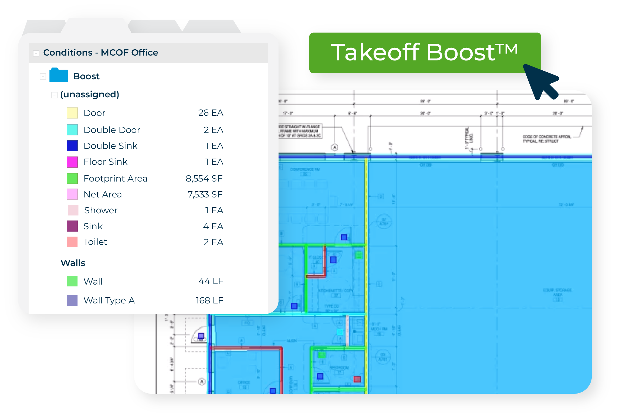The width and height of the screenshot is (619, 417).
Task: Switch to the fourth folder tab
Action: point(212,26)
